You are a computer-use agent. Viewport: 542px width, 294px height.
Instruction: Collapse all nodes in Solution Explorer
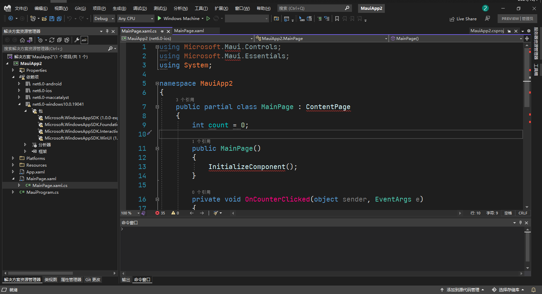(59, 40)
